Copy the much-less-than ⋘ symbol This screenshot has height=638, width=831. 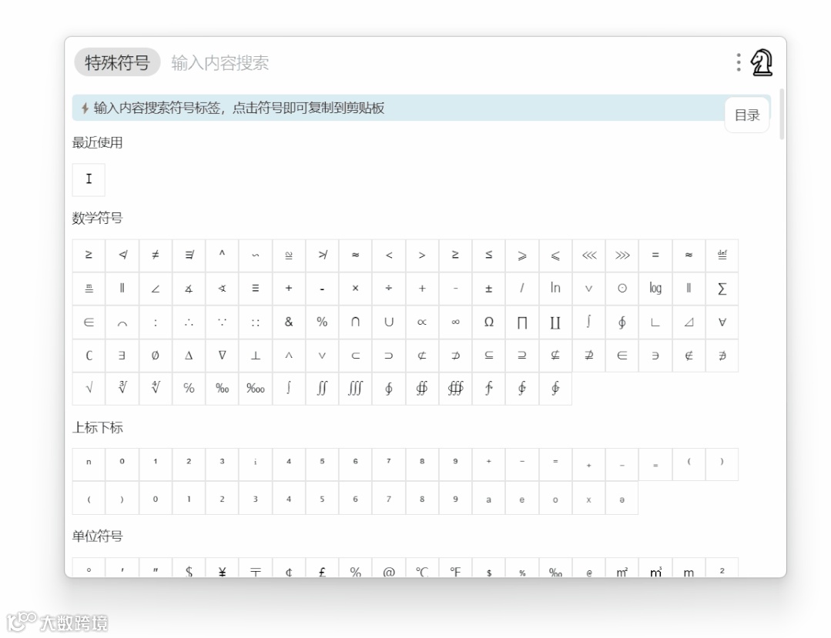[x=589, y=256]
